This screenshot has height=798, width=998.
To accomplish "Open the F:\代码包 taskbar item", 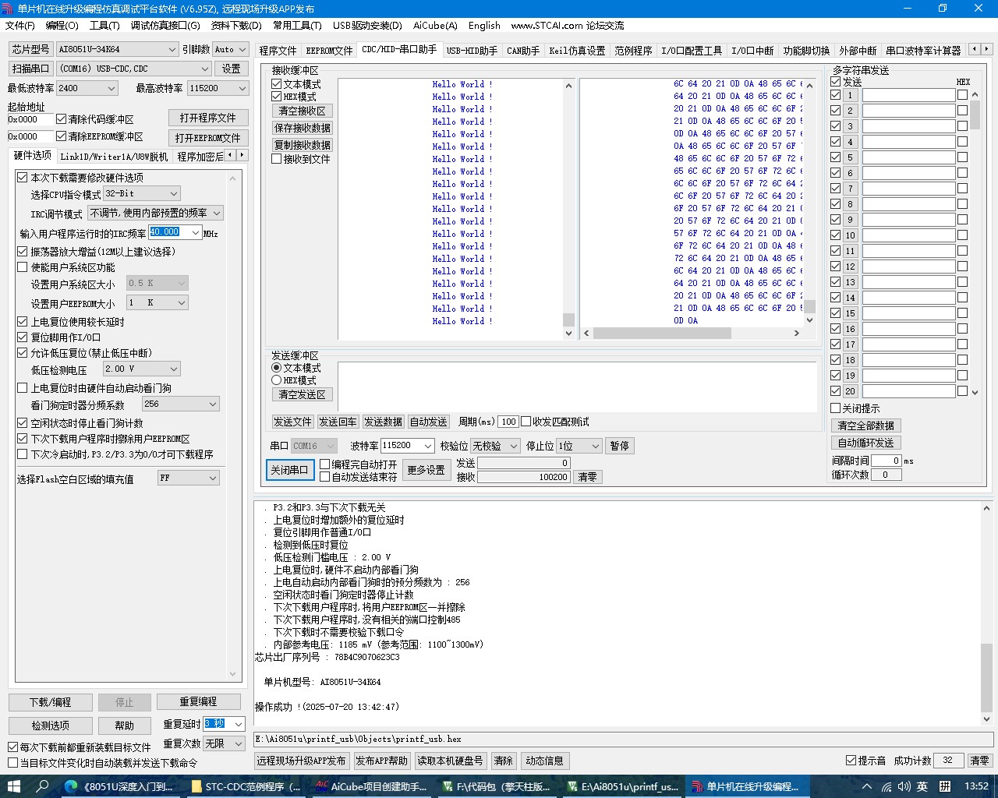I will (497, 786).
